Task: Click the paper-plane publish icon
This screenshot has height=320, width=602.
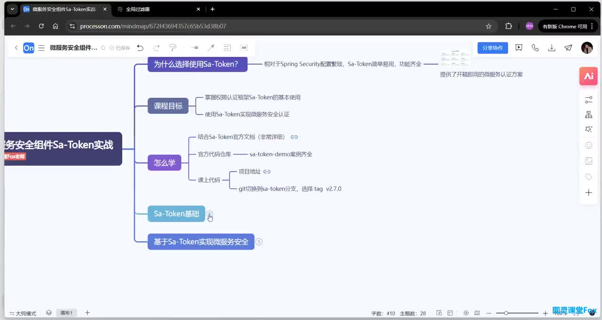Action: point(568,48)
